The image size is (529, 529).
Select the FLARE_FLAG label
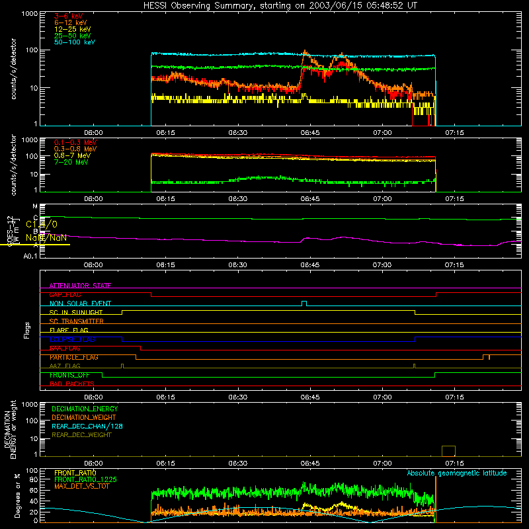tap(69, 330)
